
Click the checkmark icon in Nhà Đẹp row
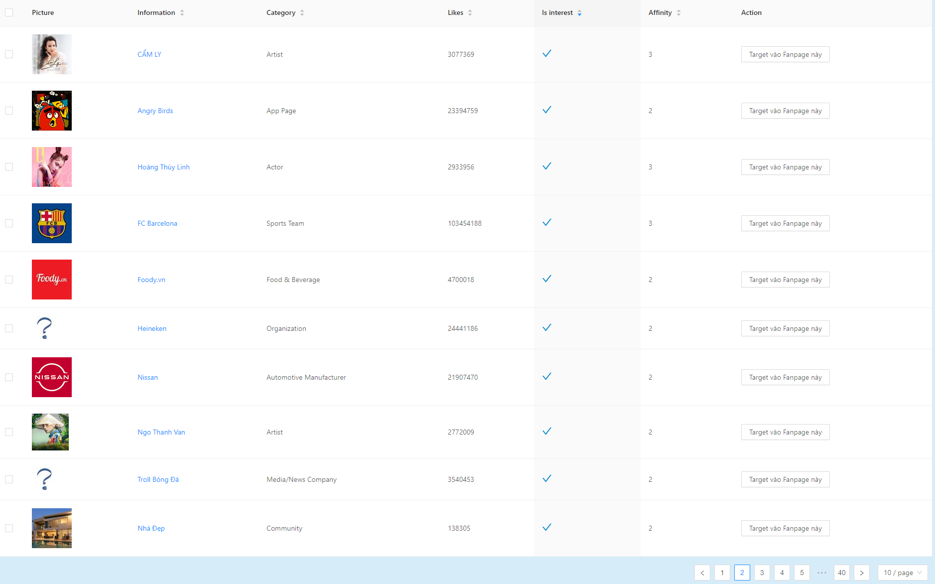[x=547, y=528]
